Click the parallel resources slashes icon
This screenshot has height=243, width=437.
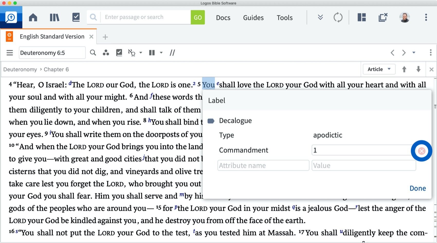pos(172,53)
